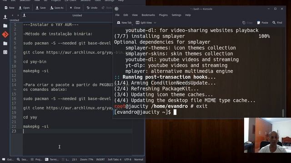Click Save in Kate's toolbar
Image resolution: width=291 pixels, height=163 pixels.
[x=40, y=8]
